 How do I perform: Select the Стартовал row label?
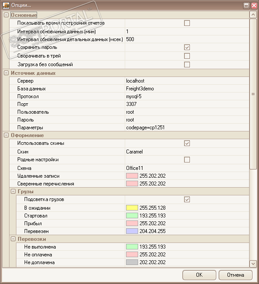tap(36, 216)
